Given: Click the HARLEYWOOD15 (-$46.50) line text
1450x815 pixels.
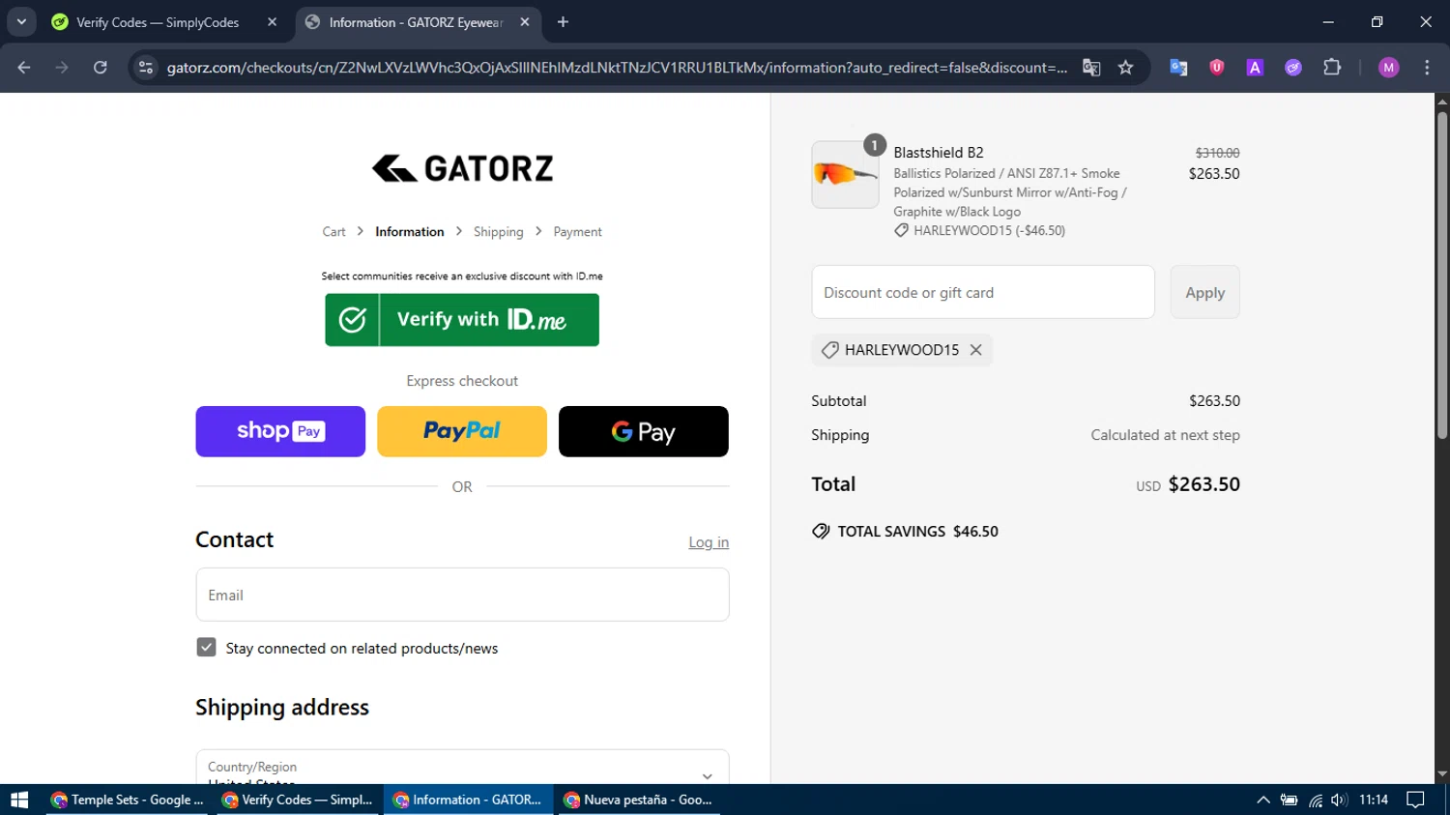Looking at the screenshot, I should (x=989, y=231).
